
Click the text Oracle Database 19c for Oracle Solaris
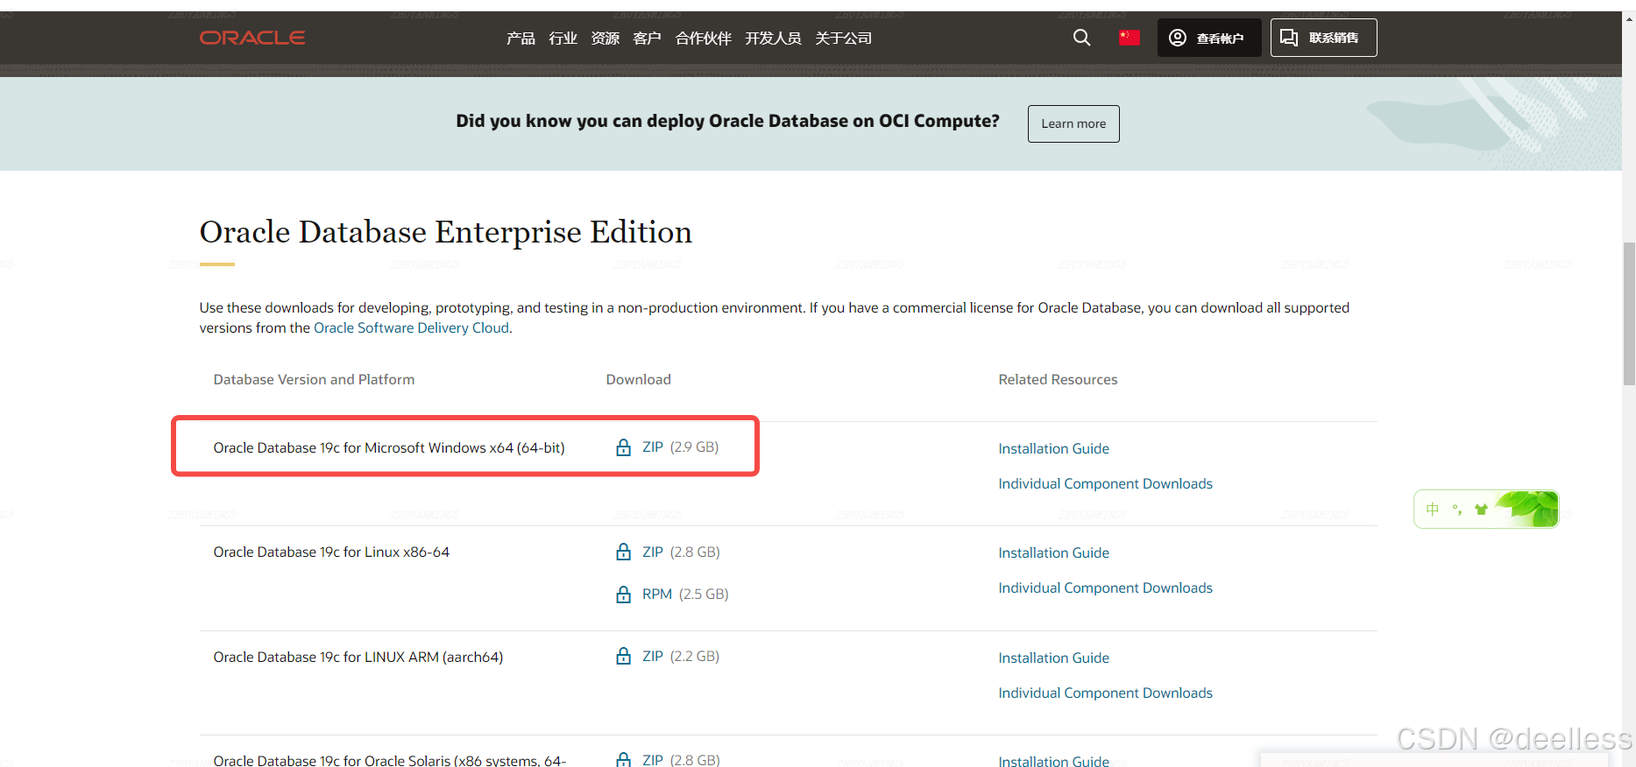pyautogui.click(x=390, y=760)
